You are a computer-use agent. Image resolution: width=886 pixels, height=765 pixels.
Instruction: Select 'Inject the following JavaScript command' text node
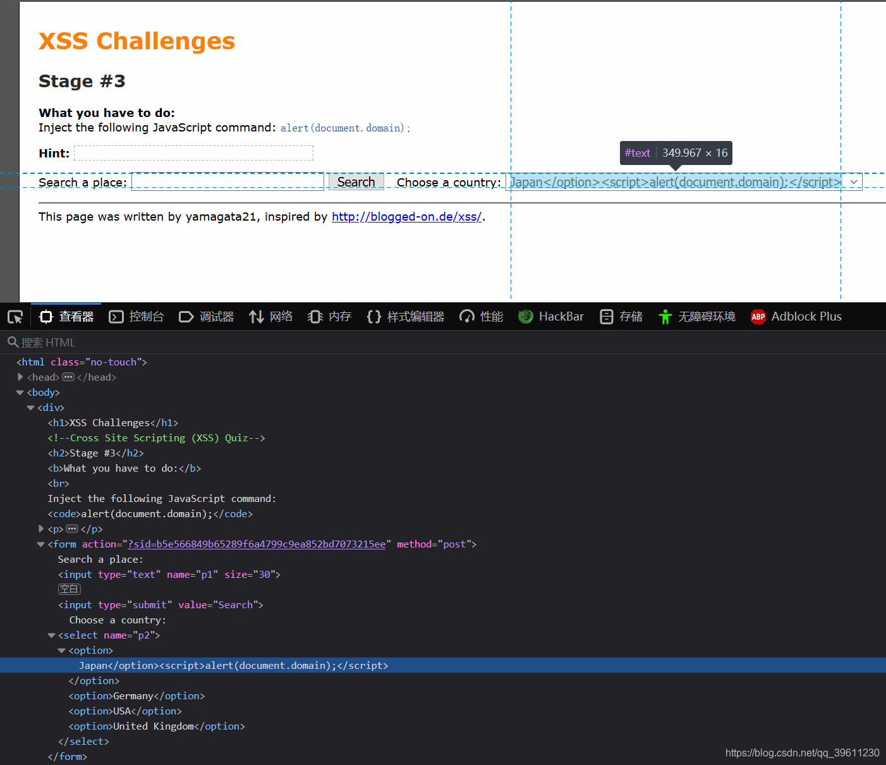point(162,499)
